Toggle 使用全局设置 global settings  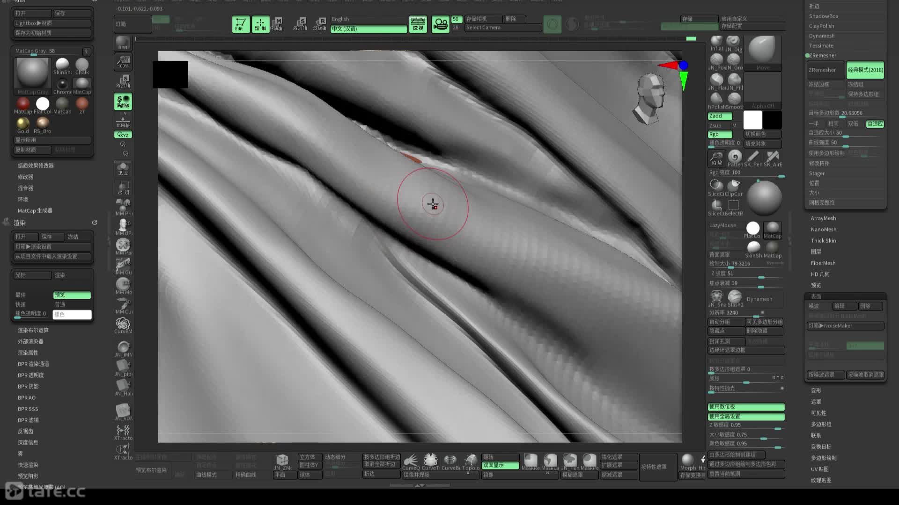pyautogui.click(x=746, y=416)
